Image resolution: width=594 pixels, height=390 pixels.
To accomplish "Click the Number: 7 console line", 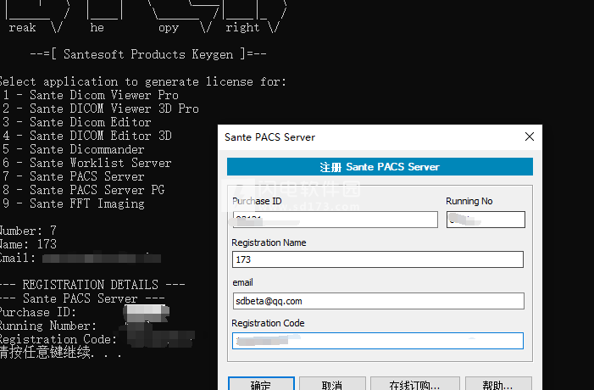I will pos(29,231).
